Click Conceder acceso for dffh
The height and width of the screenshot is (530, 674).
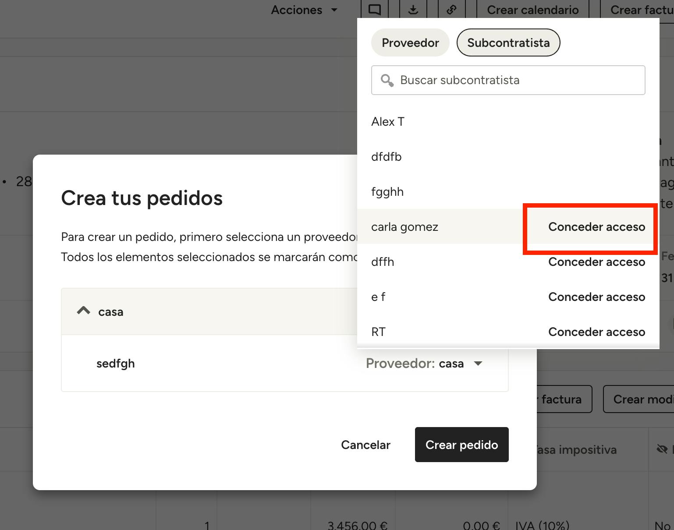pos(596,262)
